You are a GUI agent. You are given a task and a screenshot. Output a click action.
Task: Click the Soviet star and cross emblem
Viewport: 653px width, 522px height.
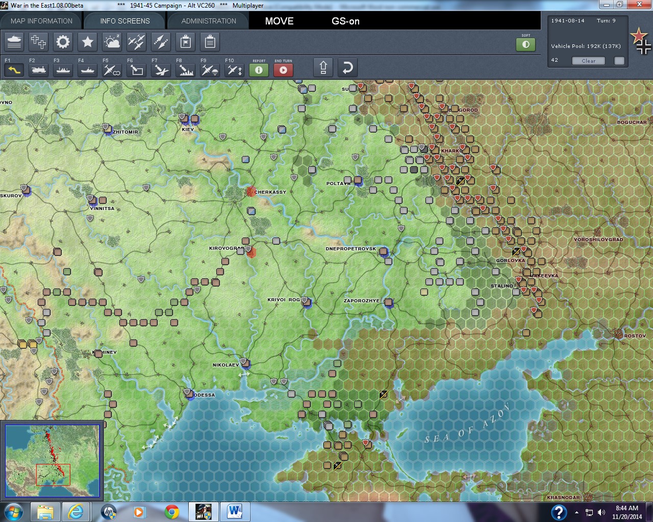pos(641,41)
